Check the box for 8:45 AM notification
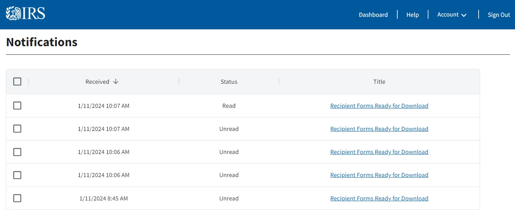Viewport: 515px width, 210px height. [17, 198]
